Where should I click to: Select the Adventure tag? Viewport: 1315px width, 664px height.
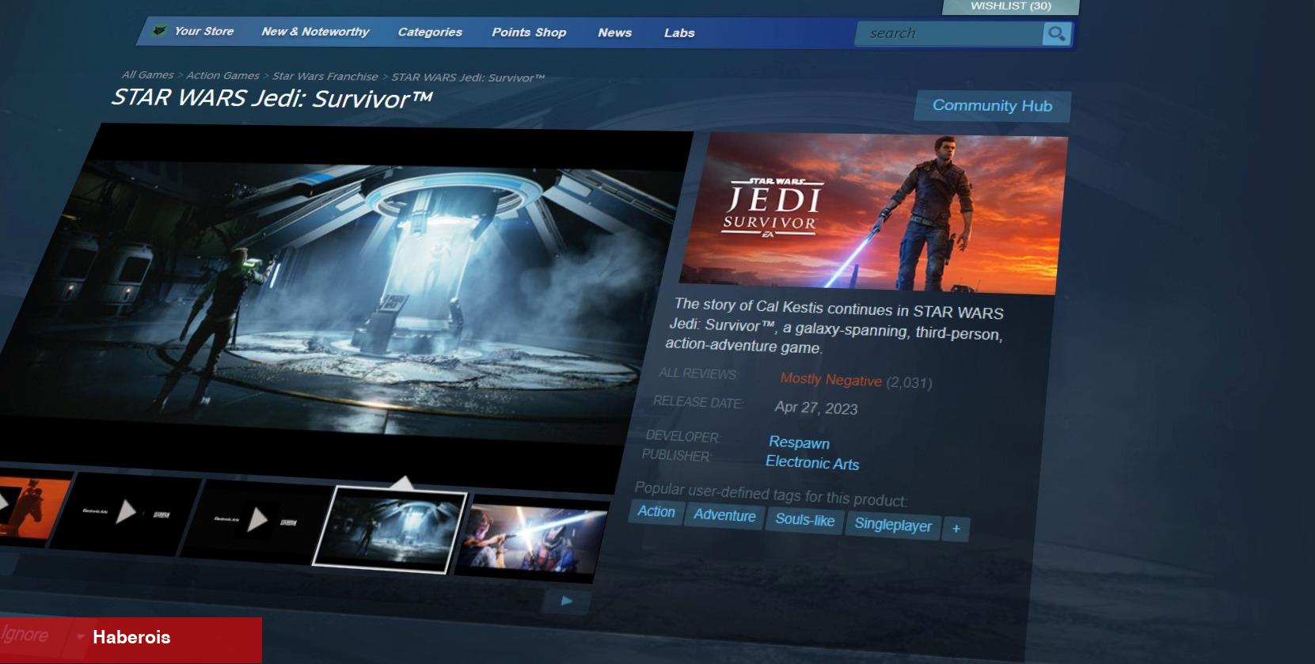(x=724, y=515)
